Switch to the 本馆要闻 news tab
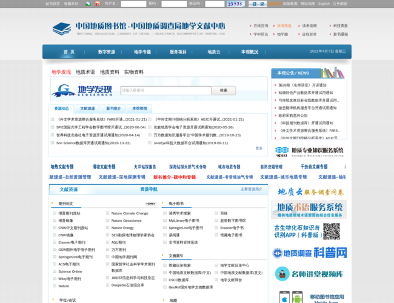This screenshot has width=394, height=303. tap(139, 108)
